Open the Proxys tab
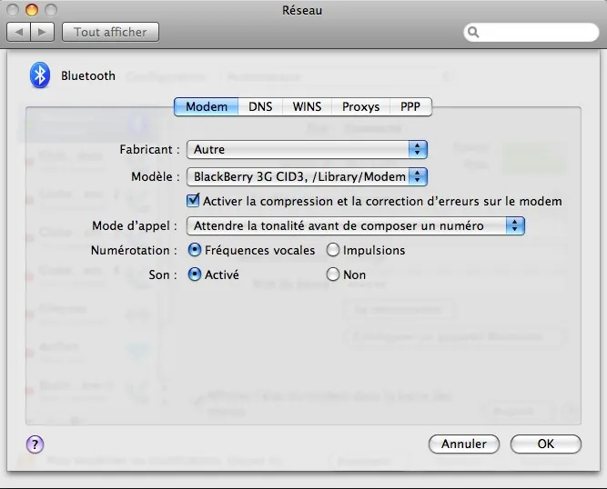This screenshot has width=607, height=489. pos(360,106)
